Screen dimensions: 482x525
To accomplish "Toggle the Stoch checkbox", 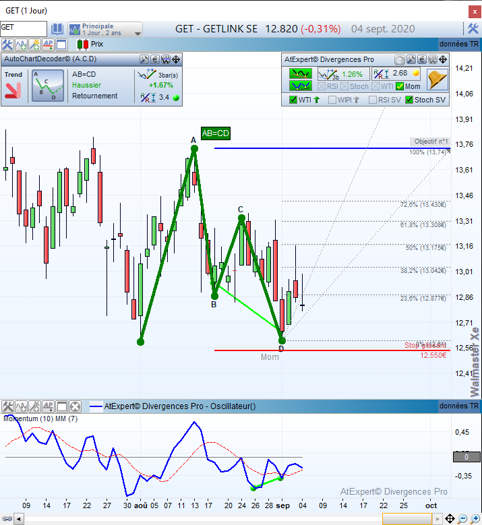I will coord(344,86).
